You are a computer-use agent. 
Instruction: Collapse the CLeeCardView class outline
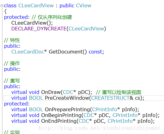(2, 5)
